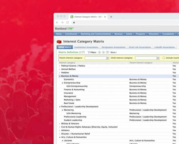The image size is (179, 144).
Task: Click the browser address bar
Action: click(125, 22)
